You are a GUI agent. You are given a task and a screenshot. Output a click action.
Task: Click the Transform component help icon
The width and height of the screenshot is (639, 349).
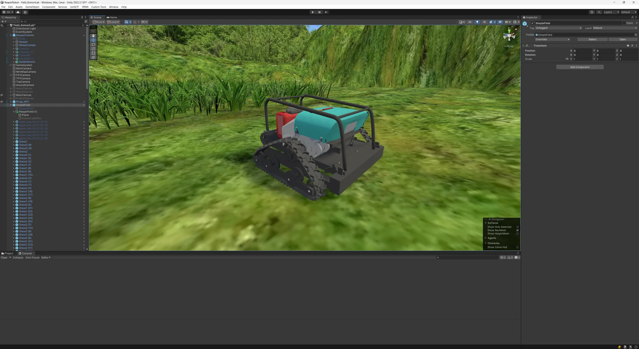(x=628, y=46)
